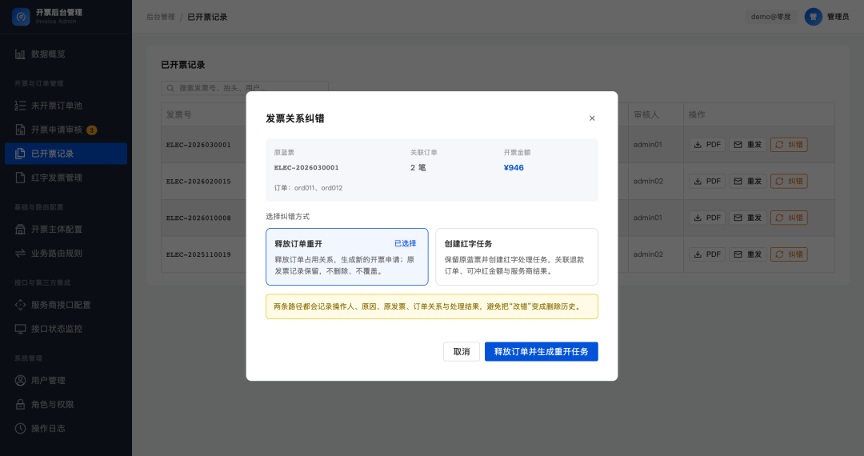Click 纠错 for ELEC-2025110019

pyautogui.click(x=789, y=254)
